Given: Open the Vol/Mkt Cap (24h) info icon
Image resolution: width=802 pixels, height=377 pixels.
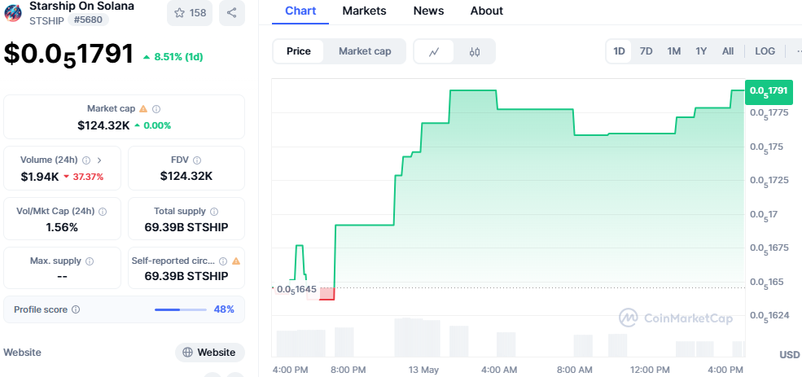Looking at the screenshot, I should pos(103,211).
